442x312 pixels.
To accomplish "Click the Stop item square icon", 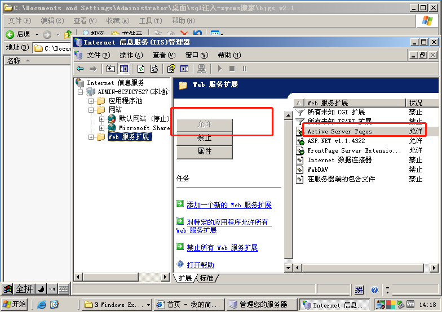I will [232, 69].
